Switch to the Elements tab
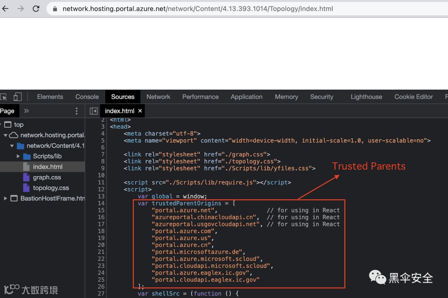Screen dimensions: 448x298 pos(50,97)
